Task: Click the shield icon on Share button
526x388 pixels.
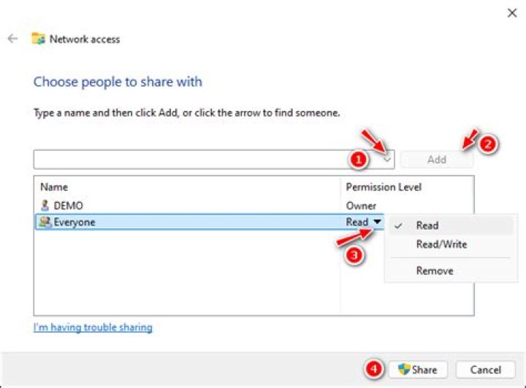Action: tap(404, 370)
